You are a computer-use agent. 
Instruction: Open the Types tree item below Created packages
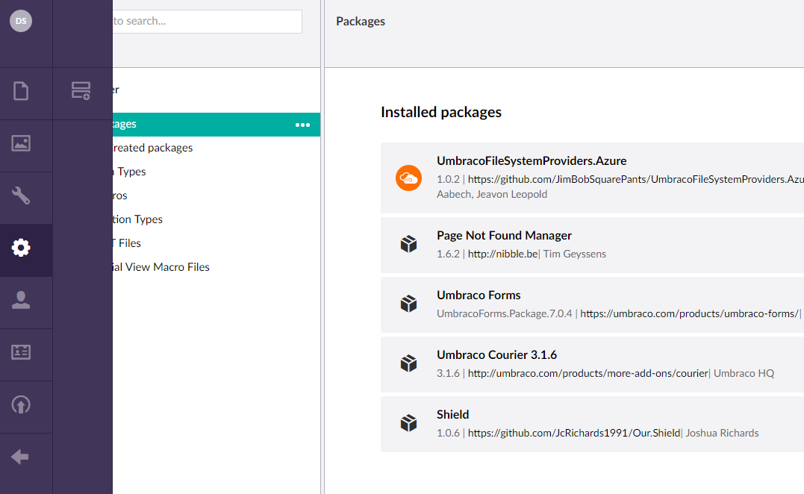click(130, 172)
